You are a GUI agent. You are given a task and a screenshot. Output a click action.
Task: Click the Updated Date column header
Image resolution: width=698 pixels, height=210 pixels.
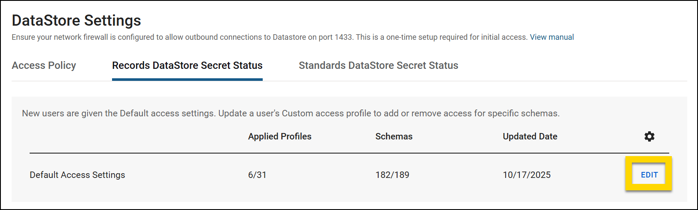click(530, 136)
